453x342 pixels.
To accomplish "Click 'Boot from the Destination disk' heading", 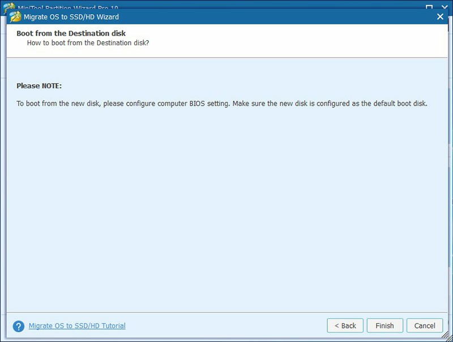I will coord(71,33).
